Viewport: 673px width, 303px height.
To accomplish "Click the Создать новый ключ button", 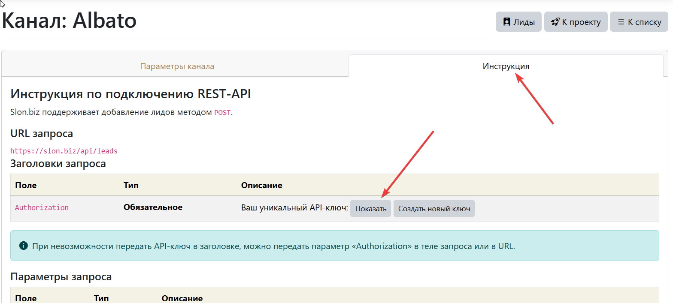I will (434, 209).
